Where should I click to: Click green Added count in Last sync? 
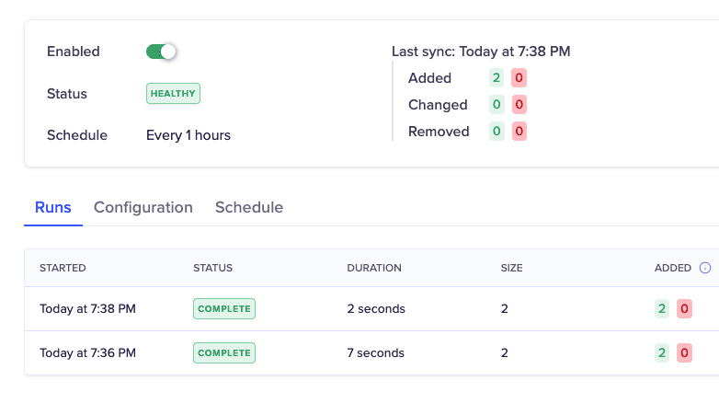[496, 78]
